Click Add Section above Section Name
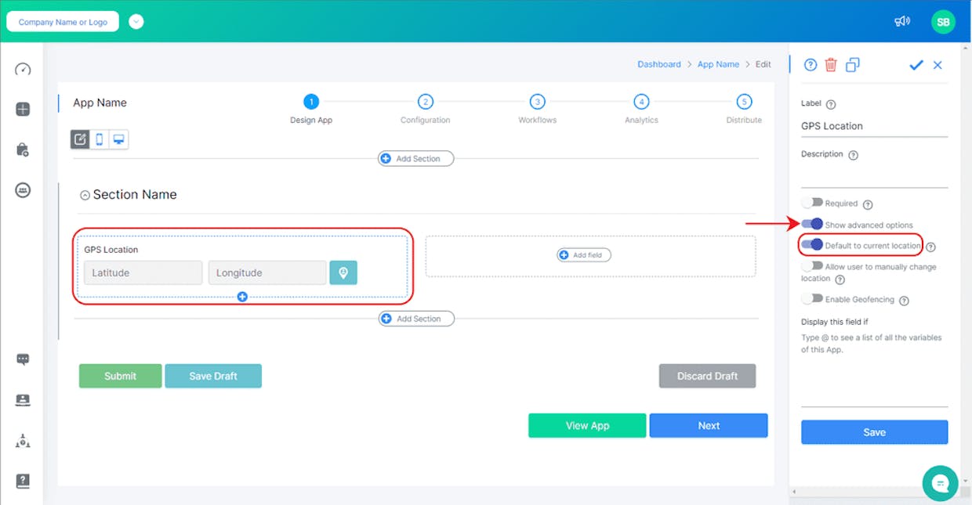 (416, 159)
